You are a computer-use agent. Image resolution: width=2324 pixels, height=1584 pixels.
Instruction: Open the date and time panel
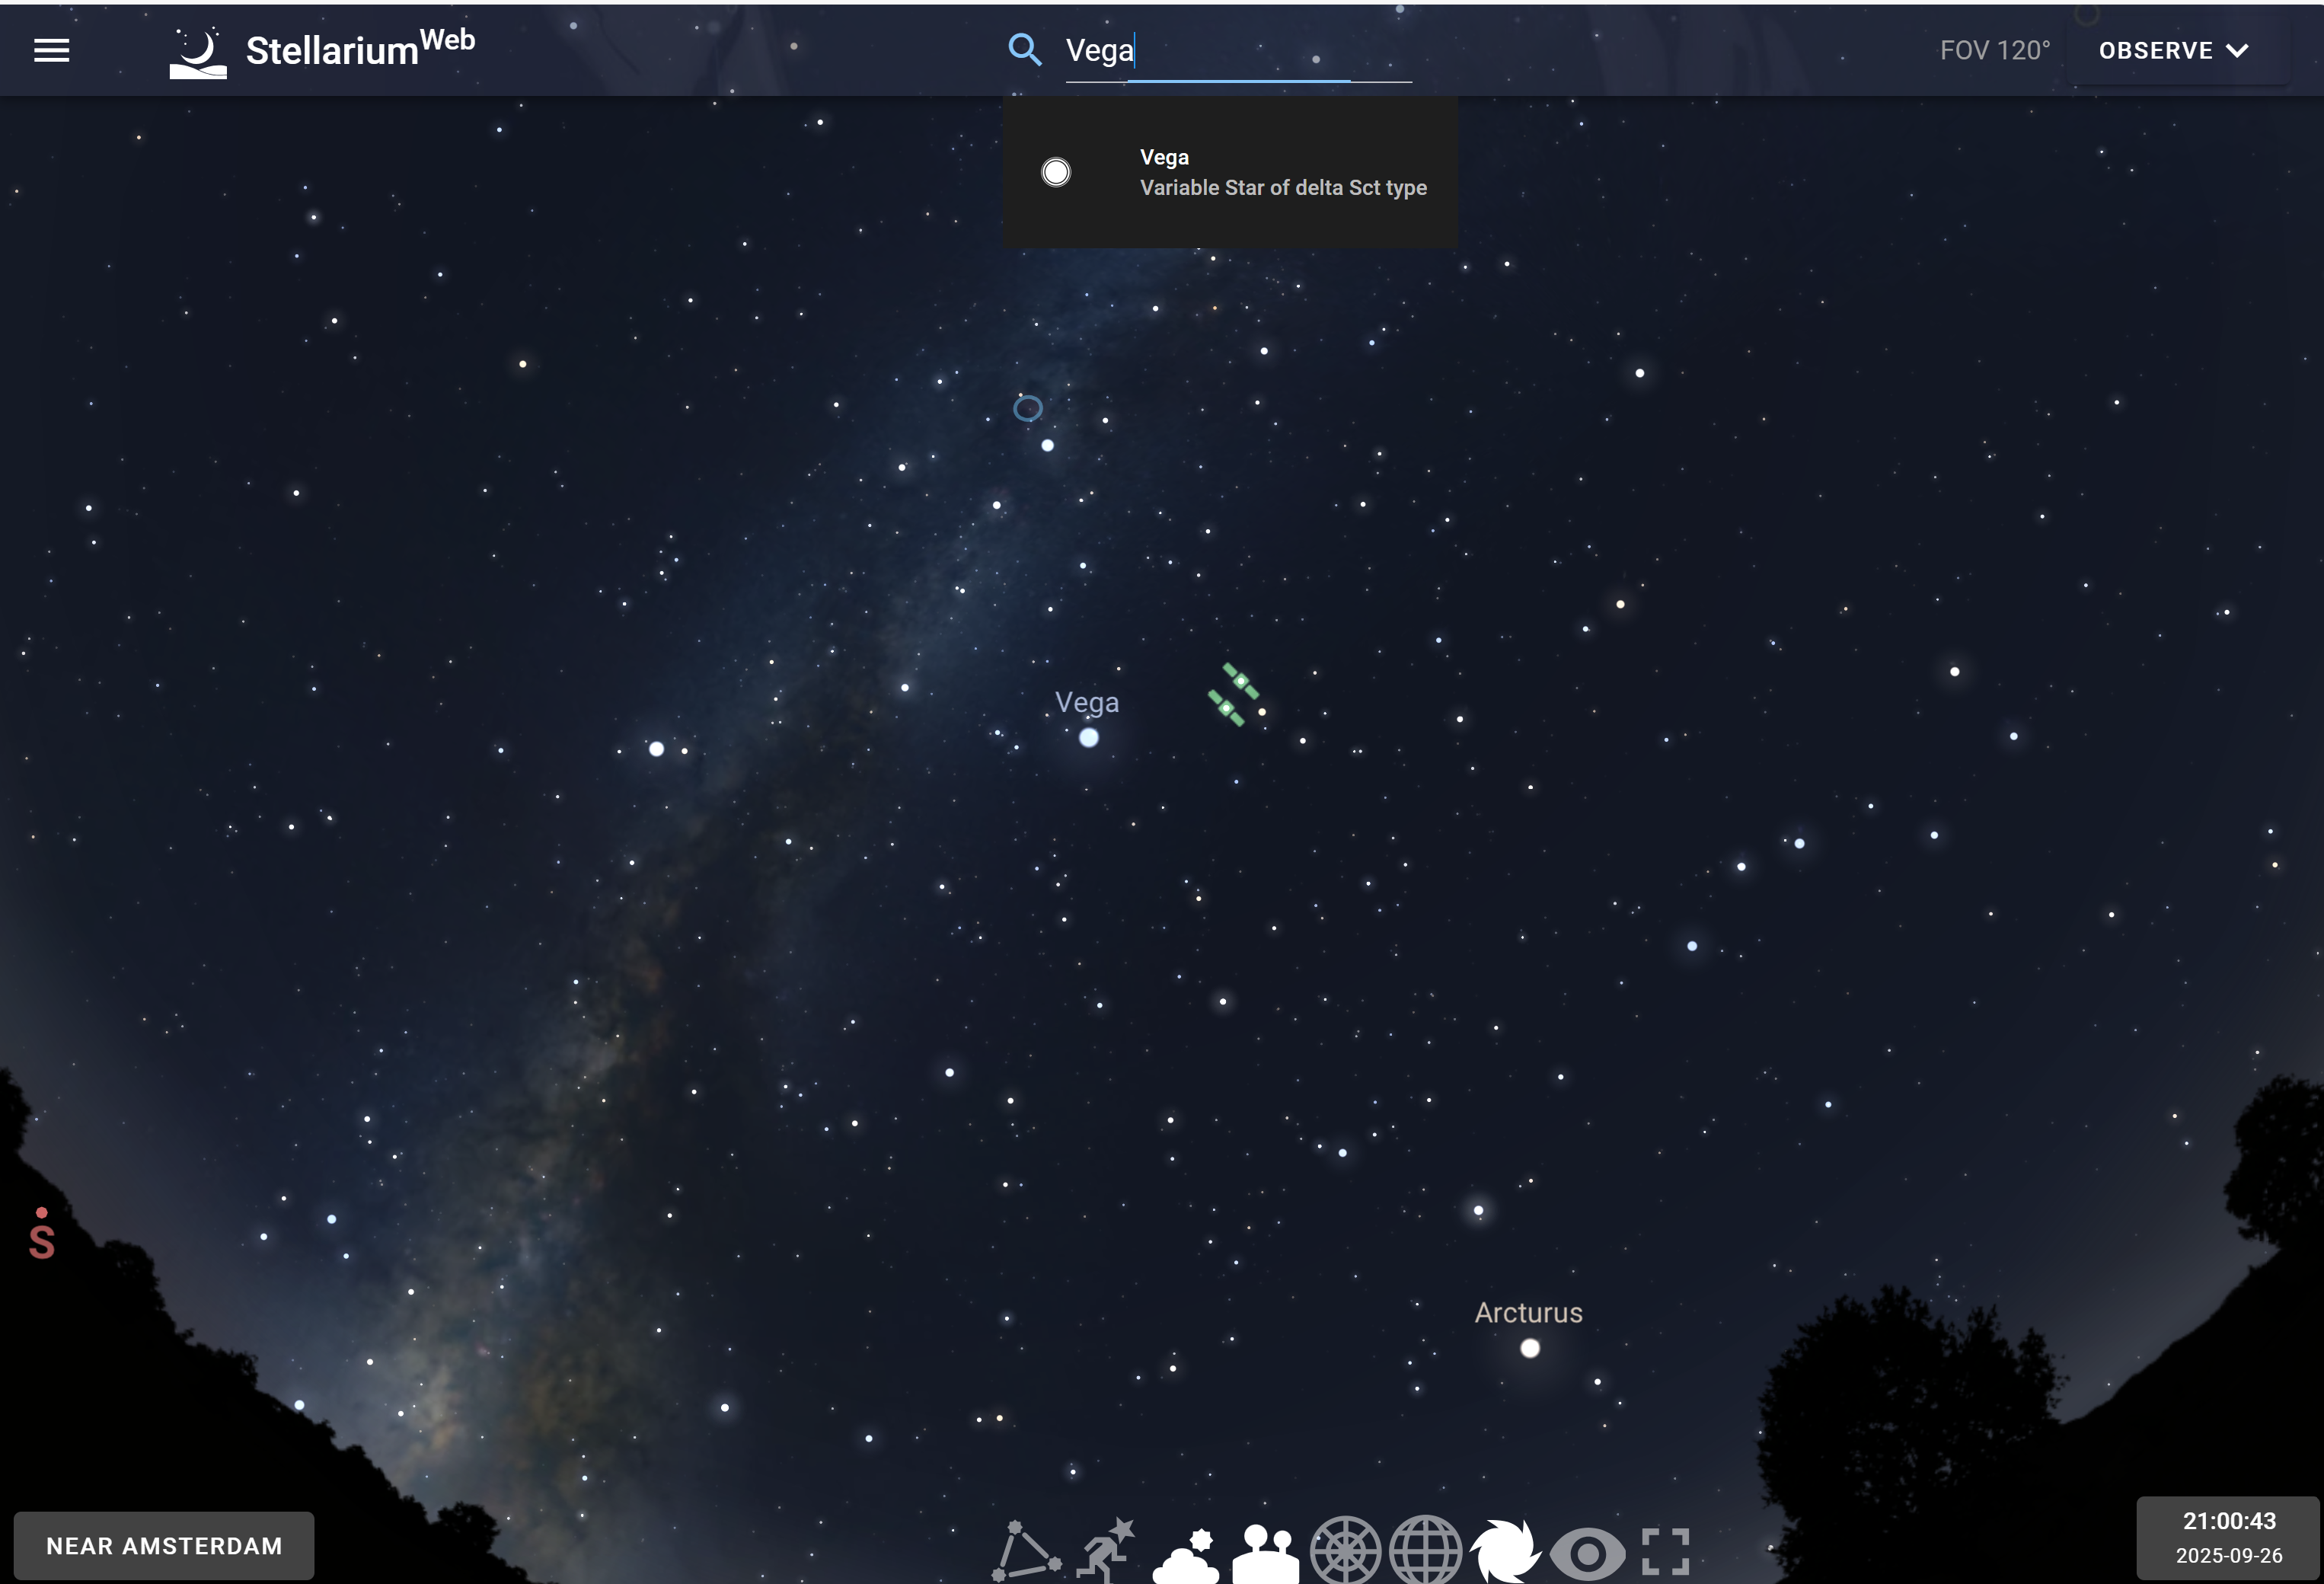coord(2229,1538)
